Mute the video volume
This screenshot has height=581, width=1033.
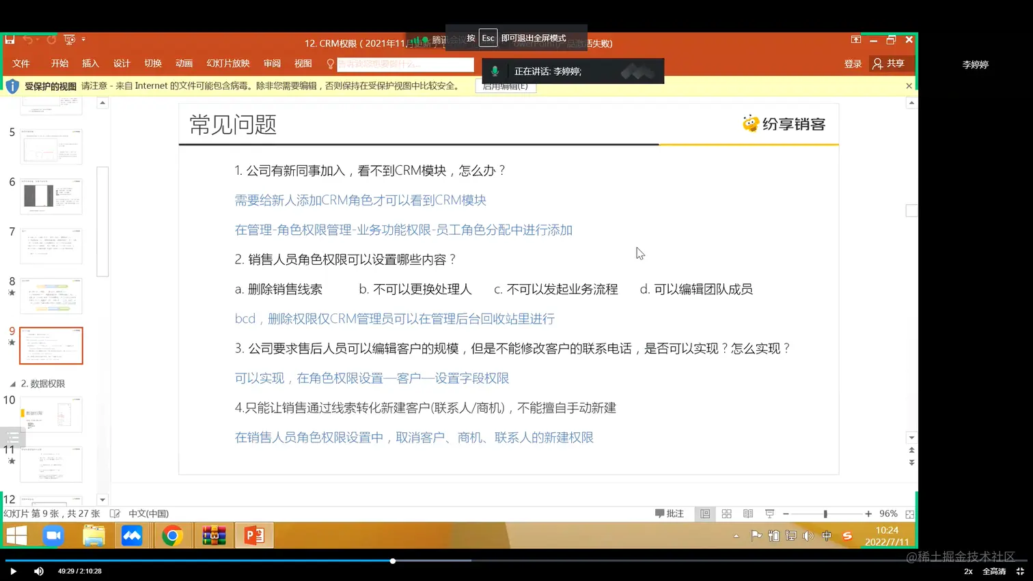pyautogui.click(x=39, y=571)
